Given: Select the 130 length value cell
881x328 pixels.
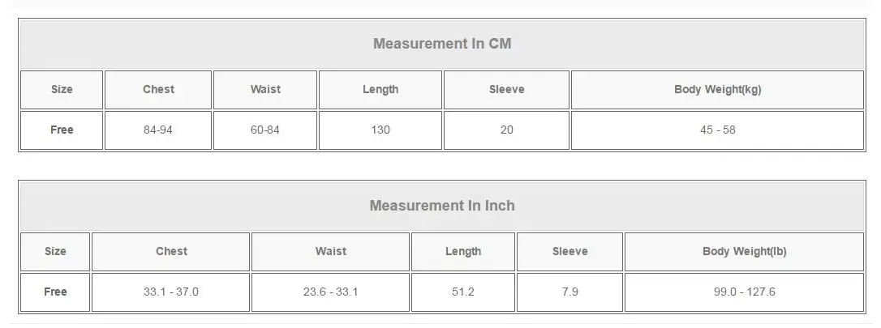Looking at the screenshot, I should [x=380, y=130].
